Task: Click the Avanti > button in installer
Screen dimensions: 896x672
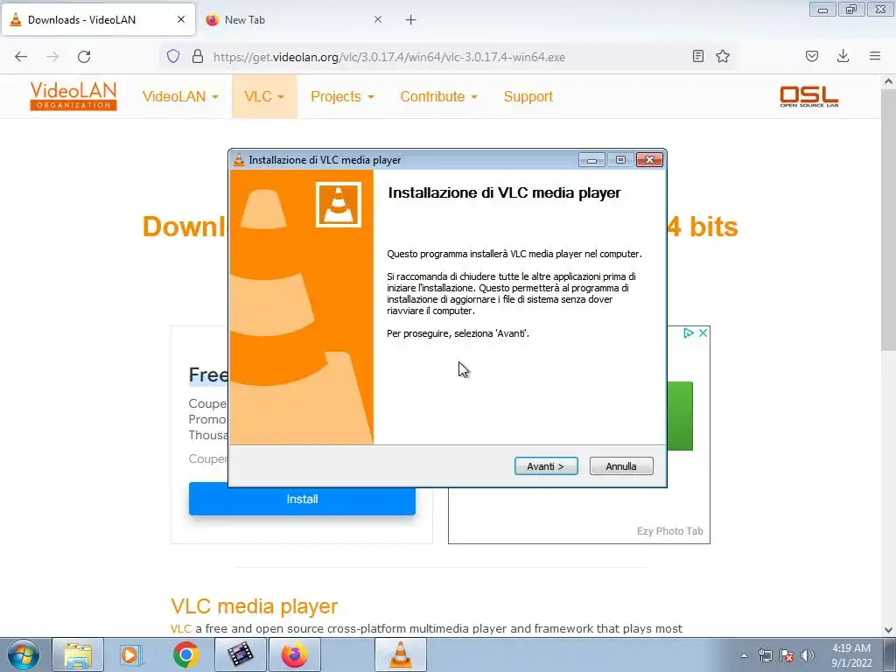Action: click(546, 466)
